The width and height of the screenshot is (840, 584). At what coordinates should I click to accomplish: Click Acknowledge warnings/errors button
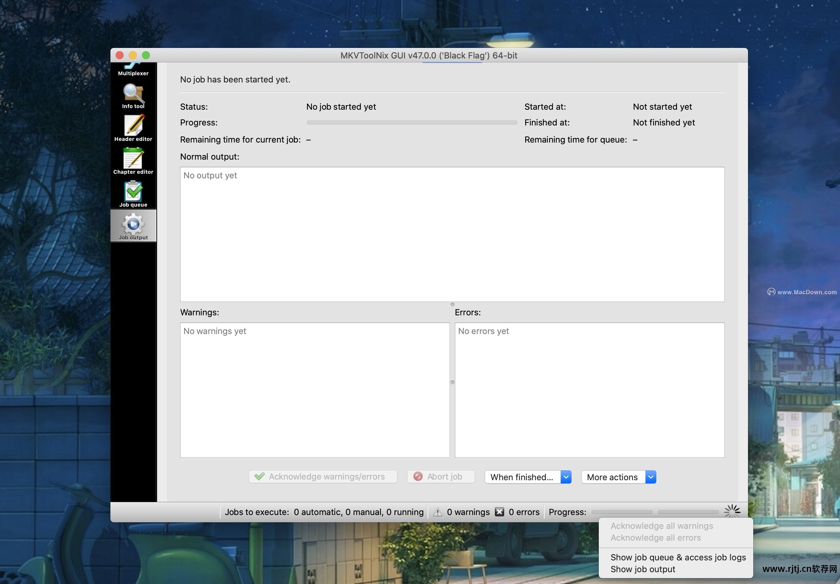(x=323, y=477)
